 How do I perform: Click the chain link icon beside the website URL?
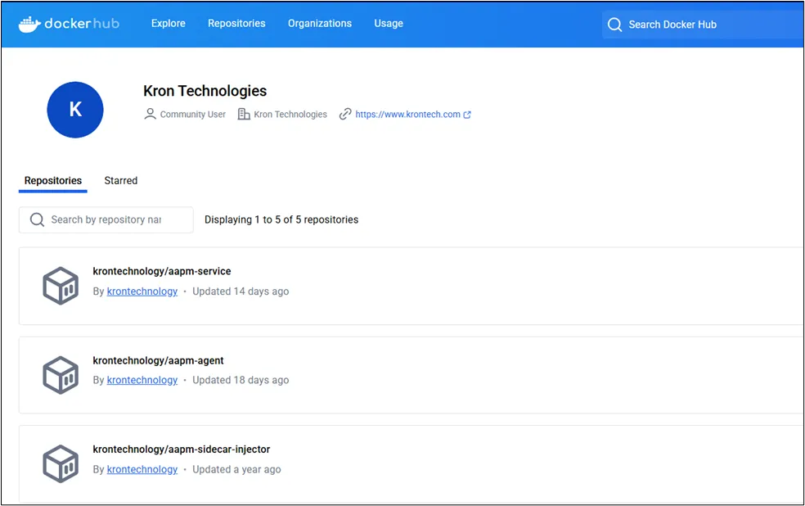(345, 114)
